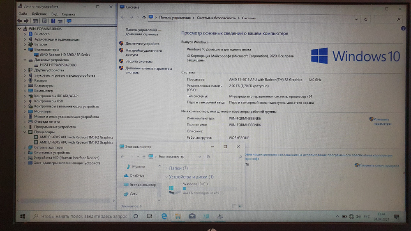Switch to large icons view in explorer
Screen dimensions: 411x231
pos(240,206)
